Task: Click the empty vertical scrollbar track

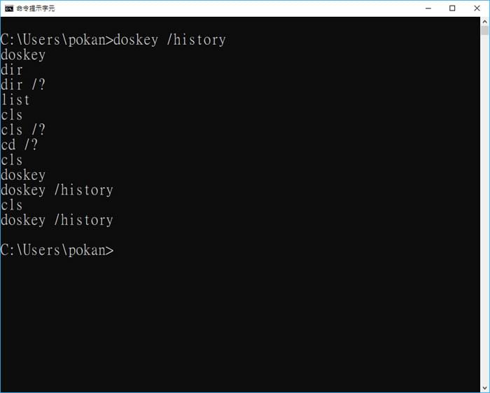Action: click(484, 209)
